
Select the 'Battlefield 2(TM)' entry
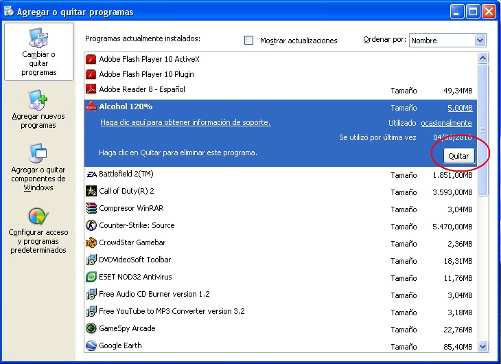(x=281, y=174)
